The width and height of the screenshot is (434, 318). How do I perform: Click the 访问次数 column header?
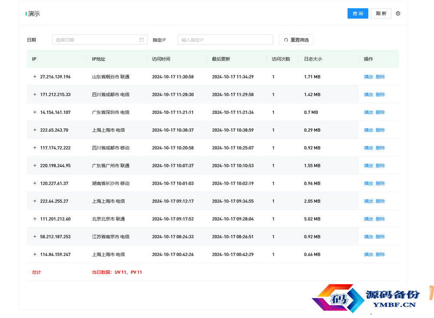coord(281,59)
